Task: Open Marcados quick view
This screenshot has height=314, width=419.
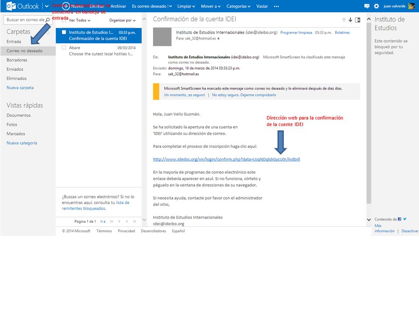Action: pyautogui.click(x=16, y=134)
